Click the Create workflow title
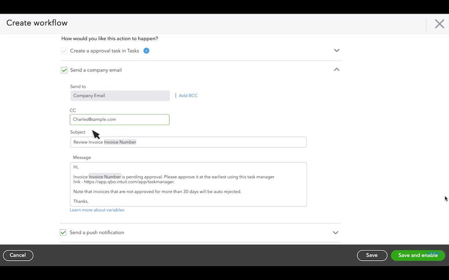The height and width of the screenshot is (280, 449). tap(37, 23)
